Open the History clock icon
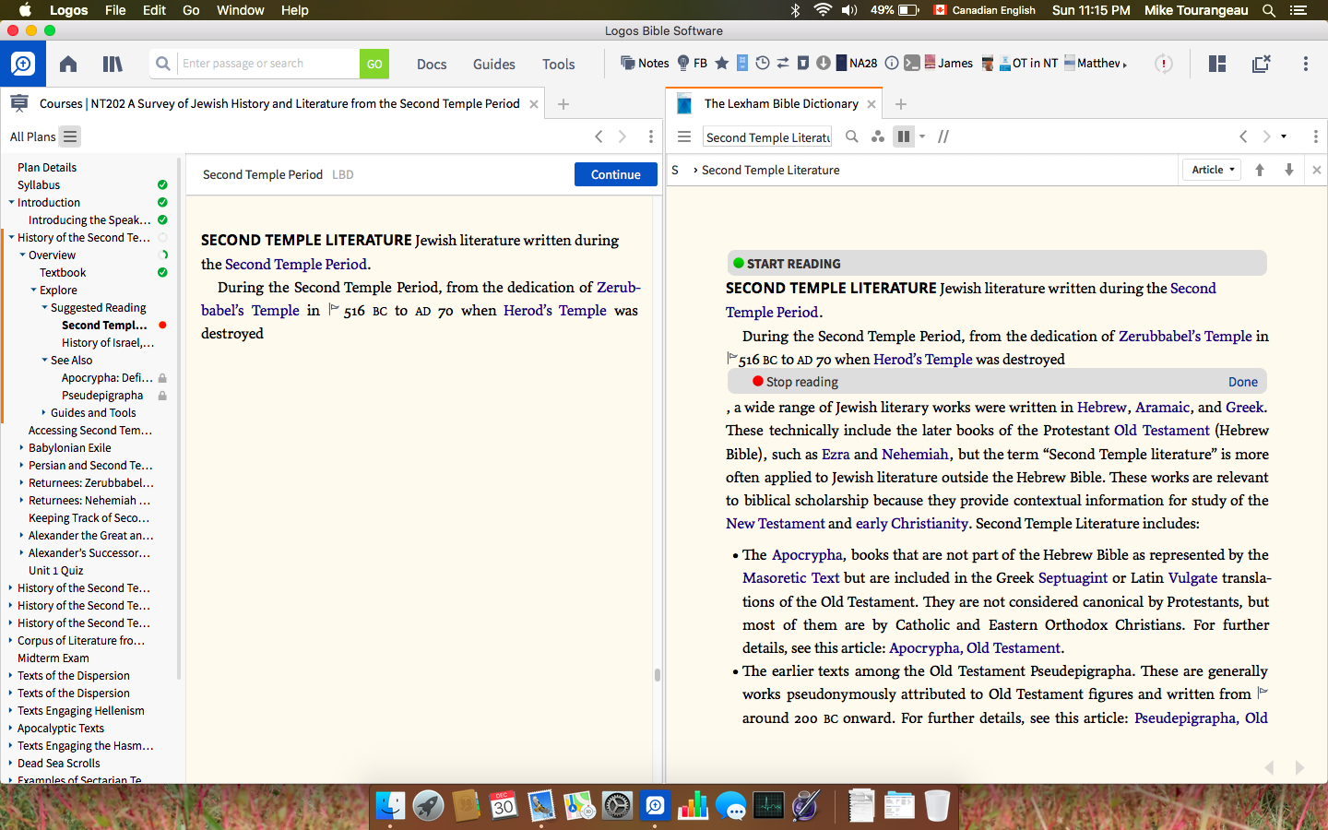Image resolution: width=1328 pixels, height=830 pixels. point(763,63)
